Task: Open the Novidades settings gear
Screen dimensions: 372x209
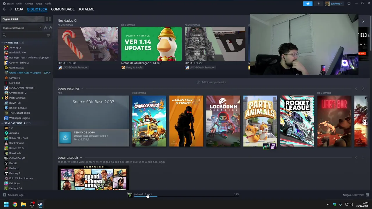Action: coord(75,21)
